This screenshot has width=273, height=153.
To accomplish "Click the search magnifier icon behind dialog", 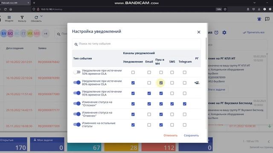I will (59, 34).
